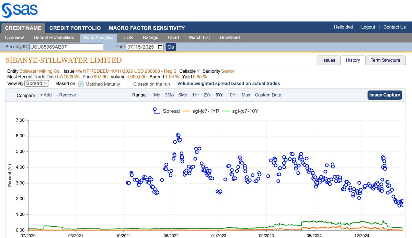
Task: Set range to 10Yr
Action: pyautogui.click(x=232, y=95)
